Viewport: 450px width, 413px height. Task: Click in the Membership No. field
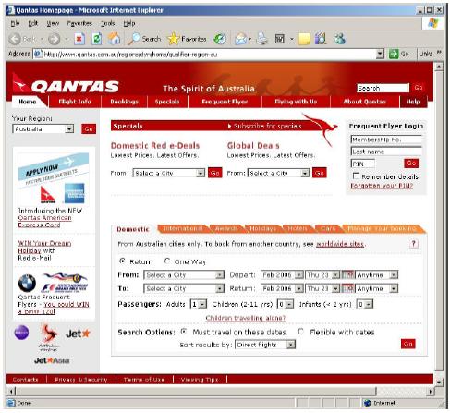(x=386, y=140)
